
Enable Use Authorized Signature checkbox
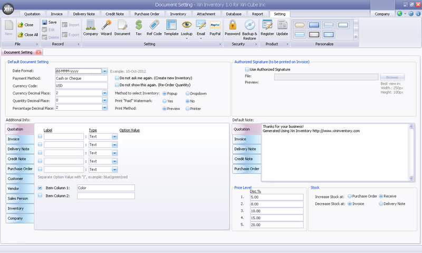point(247,70)
